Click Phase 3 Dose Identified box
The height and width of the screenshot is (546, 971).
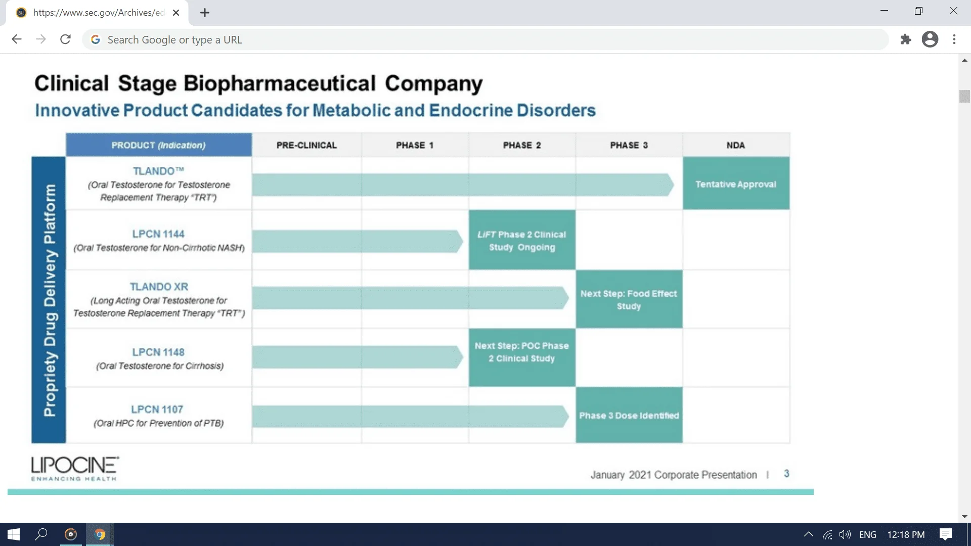tap(629, 415)
